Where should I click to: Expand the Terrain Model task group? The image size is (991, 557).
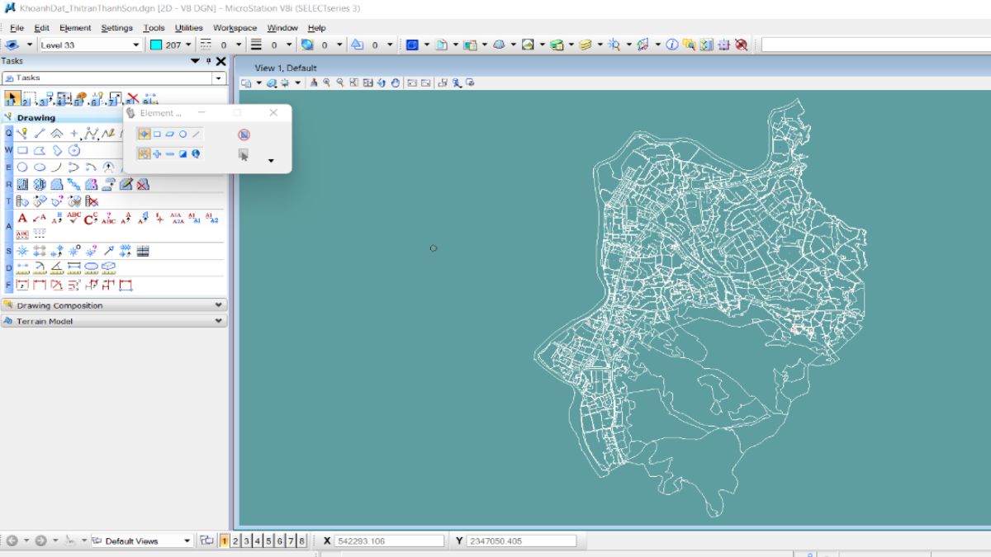click(114, 321)
